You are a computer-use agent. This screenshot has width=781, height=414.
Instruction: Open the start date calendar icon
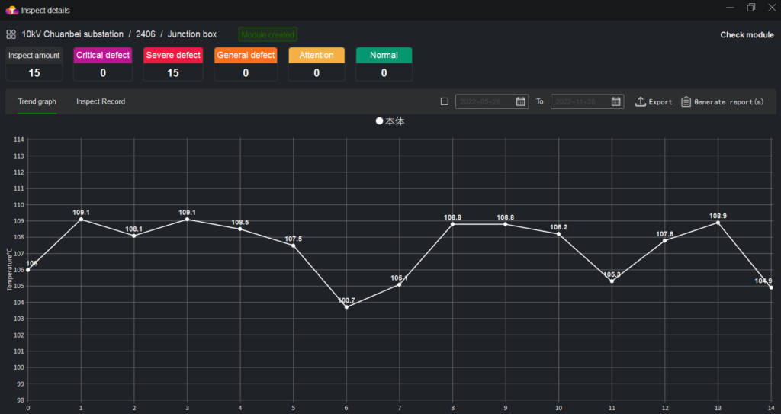[x=521, y=101]
